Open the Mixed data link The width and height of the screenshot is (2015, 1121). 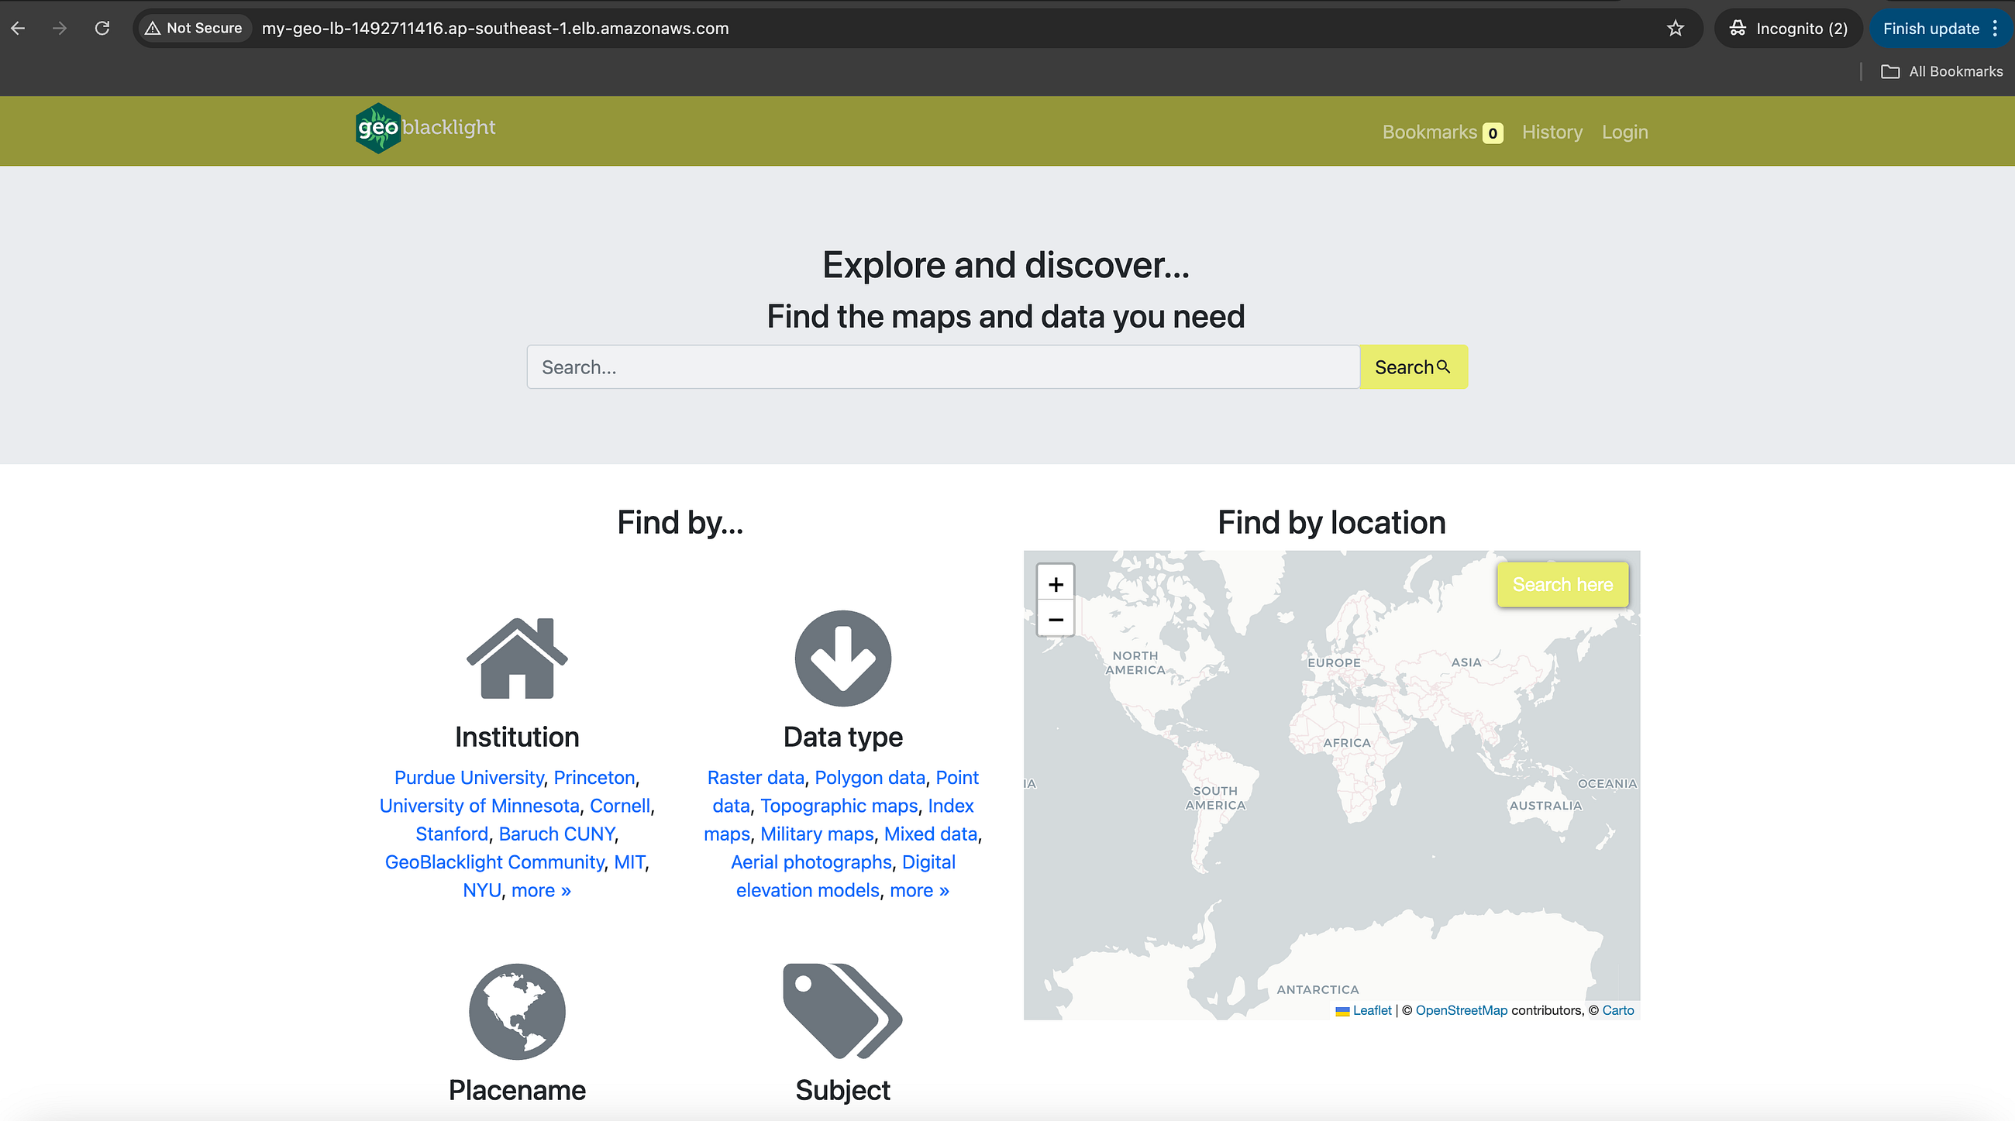pos(931,834)
